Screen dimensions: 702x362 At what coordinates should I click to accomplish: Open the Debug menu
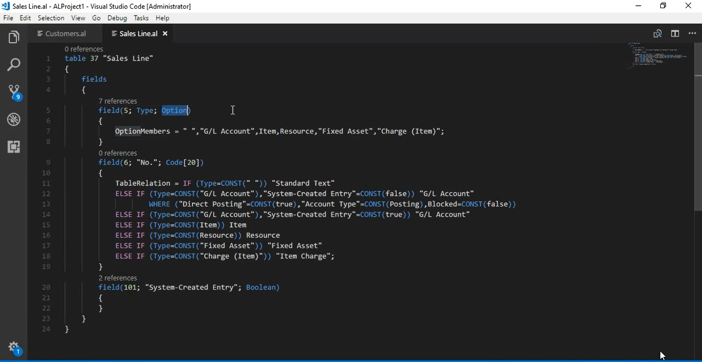point(117,18)
